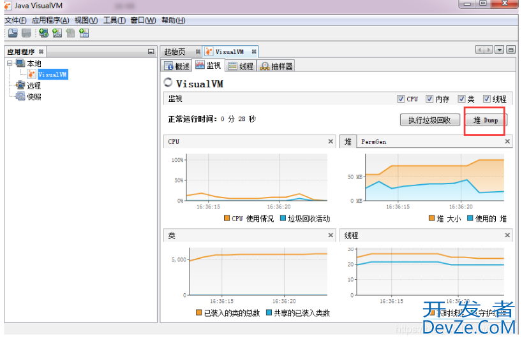Select the 监视 monitor tab

[209, 66]
